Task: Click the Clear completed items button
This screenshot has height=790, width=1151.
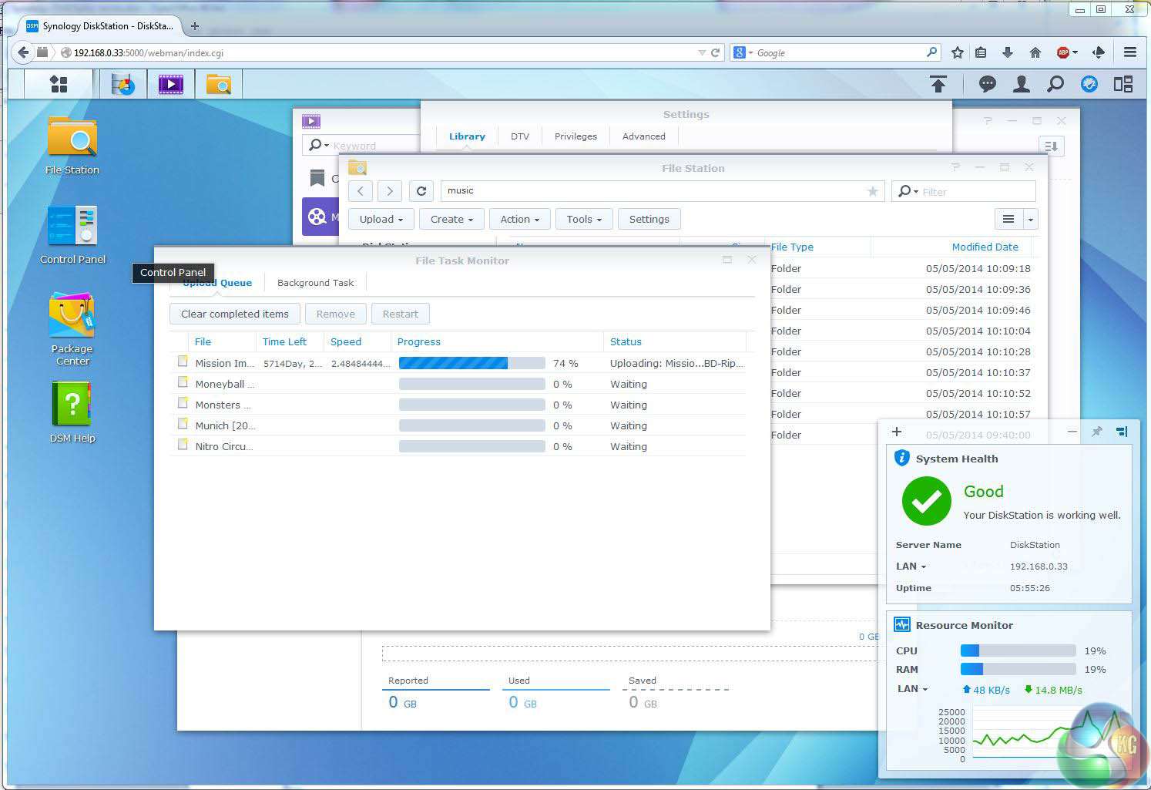Action: coord(234,314)
